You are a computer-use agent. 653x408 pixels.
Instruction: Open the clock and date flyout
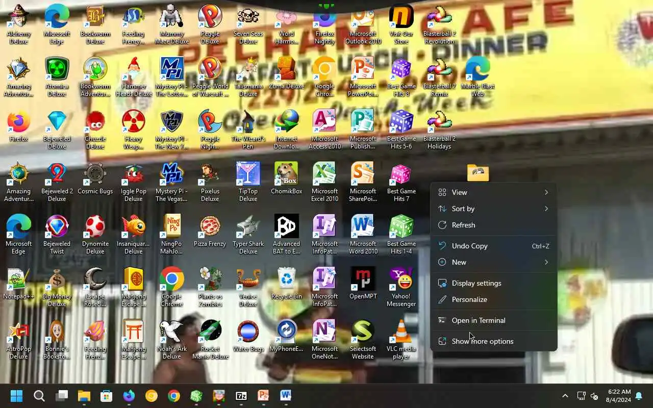tap(619, 396)
